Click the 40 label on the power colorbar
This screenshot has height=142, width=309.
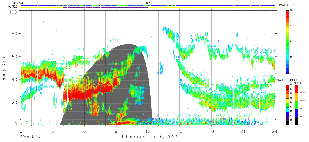[291, 10]
